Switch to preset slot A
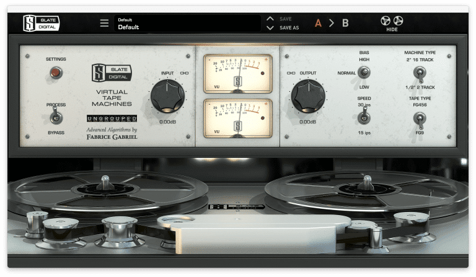 coord(318,23)
